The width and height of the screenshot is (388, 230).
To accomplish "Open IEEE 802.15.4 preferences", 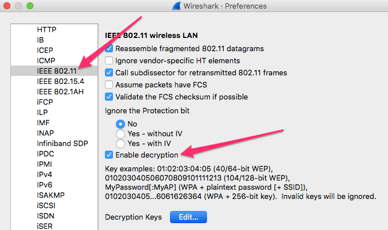I will coord(56,82).
